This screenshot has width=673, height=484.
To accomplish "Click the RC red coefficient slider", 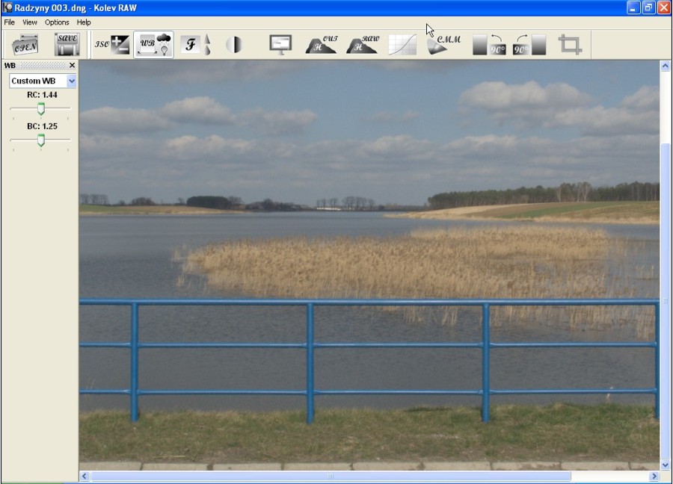I will point(41,109).
